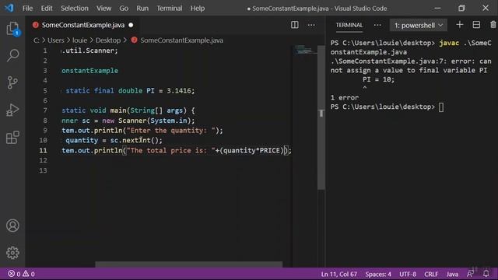
Task: Switch to the TERMINAL panel tab
Action: (x=349, y=25)
